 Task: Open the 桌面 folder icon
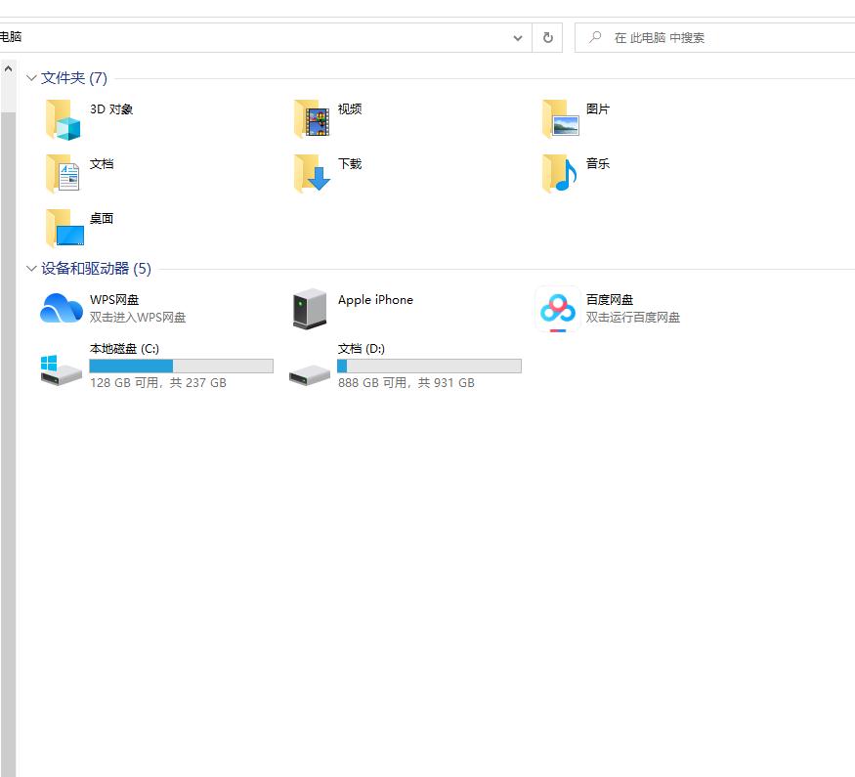tap(64, 228)
